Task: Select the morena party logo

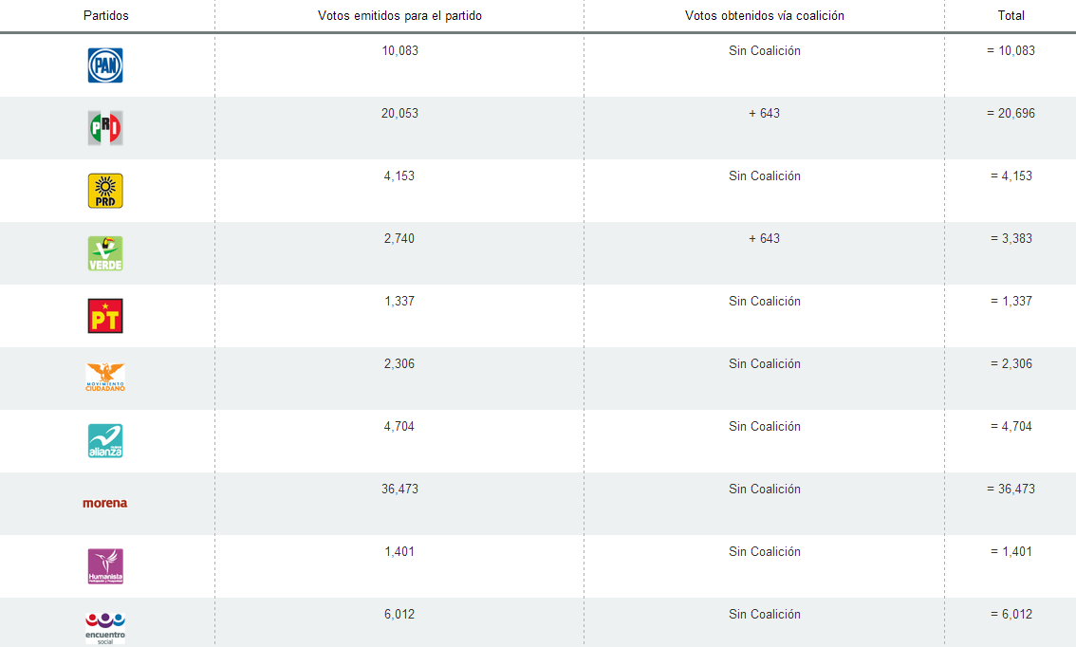Action: 105,503
